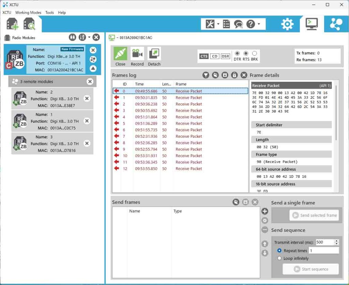Switch to Consoles working mode monitor
This screenshot has height=285, width=349.
click(312, 24)
